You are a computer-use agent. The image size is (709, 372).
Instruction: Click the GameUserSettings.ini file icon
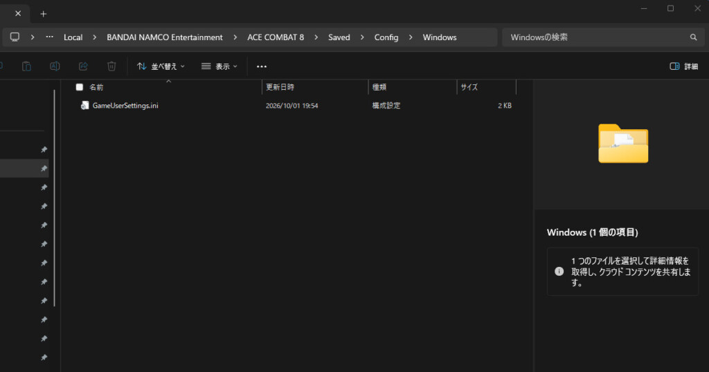pos(84,106)
